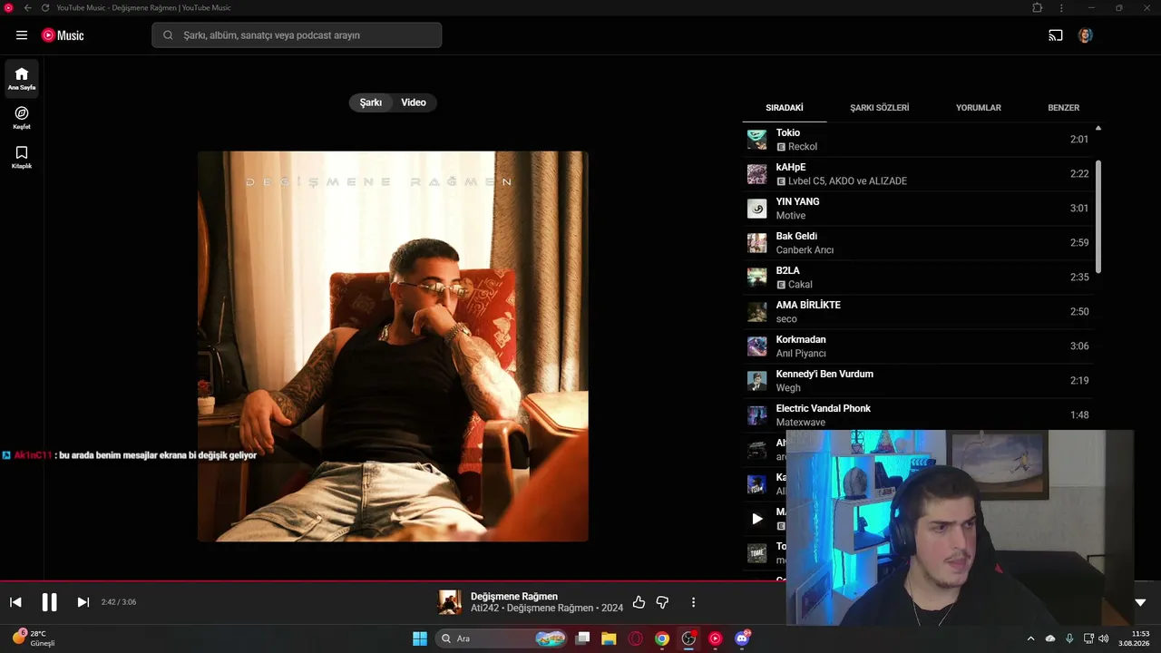Open the BENZER tab
Screen dimensions: 1161x653
pos(1064,108)
